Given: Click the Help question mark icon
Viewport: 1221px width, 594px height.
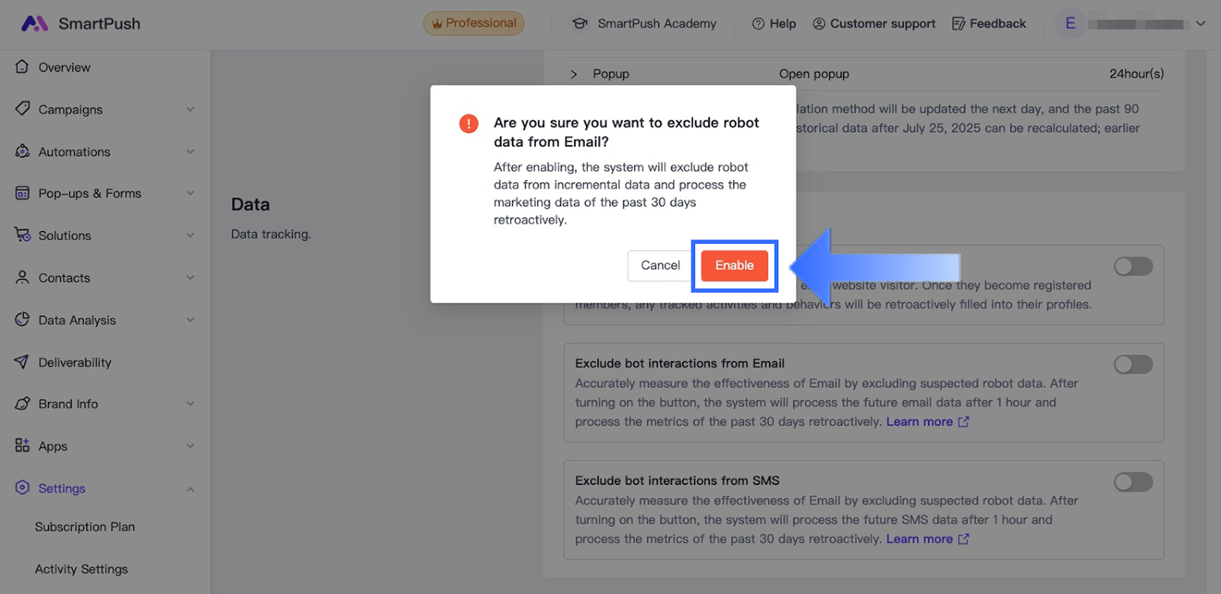Looking at the screenshot, I should [758, 24].
